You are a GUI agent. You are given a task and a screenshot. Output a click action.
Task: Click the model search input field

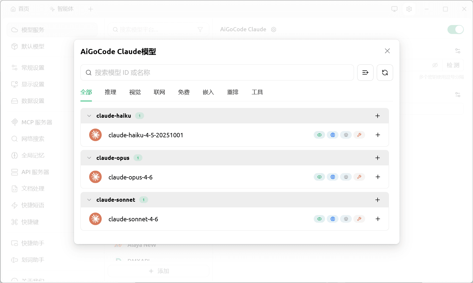217,73
